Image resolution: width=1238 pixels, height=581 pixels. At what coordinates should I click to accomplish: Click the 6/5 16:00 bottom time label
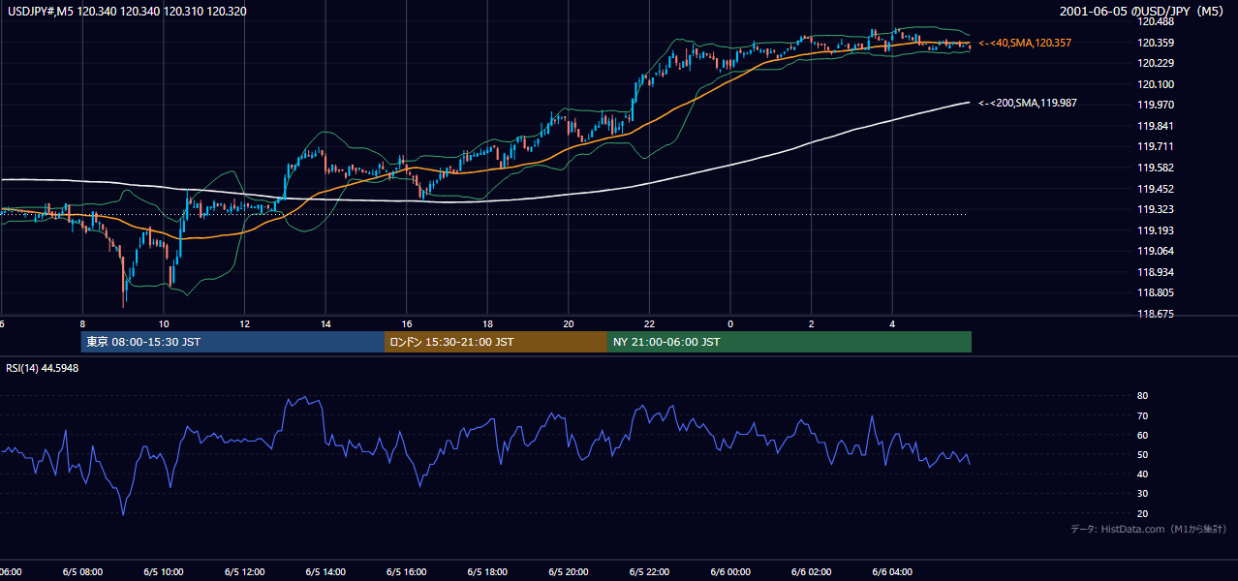point(406,572)
